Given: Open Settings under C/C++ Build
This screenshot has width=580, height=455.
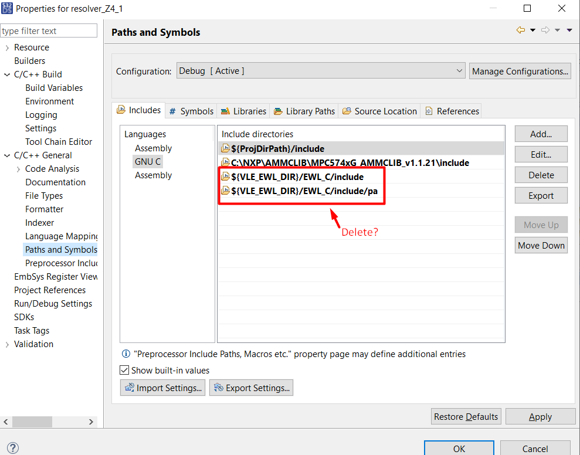Looking at the screenshot, I should click(x=40, y=128).
